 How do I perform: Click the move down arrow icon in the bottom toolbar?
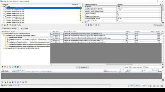coord(18,82)
